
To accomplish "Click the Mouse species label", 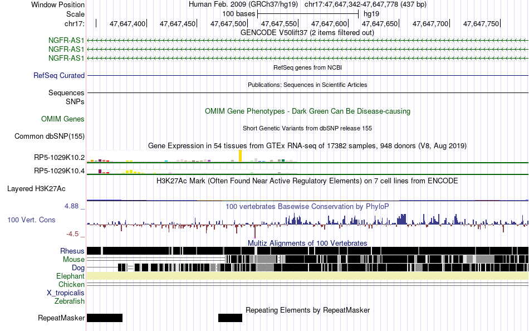I will pos(74,260).
